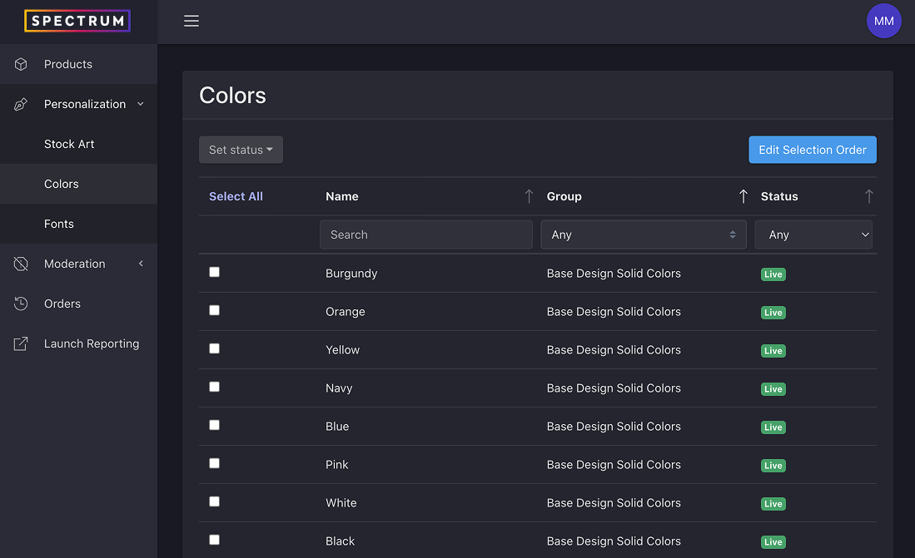This screenshot has height=558, width=915.
Task: Check the White row checkbox
Action: (214, 501)
